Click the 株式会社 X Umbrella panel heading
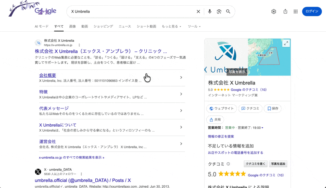Viewport: 326px width, 188px height. tap(231, 83)
